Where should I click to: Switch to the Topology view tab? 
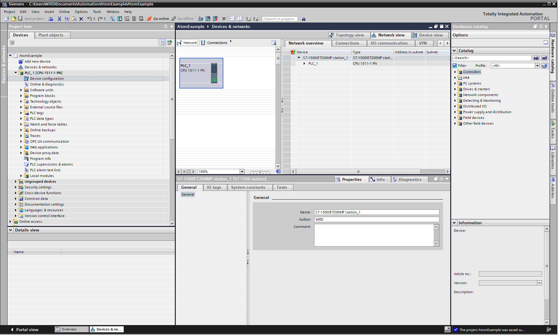point(347,35)
